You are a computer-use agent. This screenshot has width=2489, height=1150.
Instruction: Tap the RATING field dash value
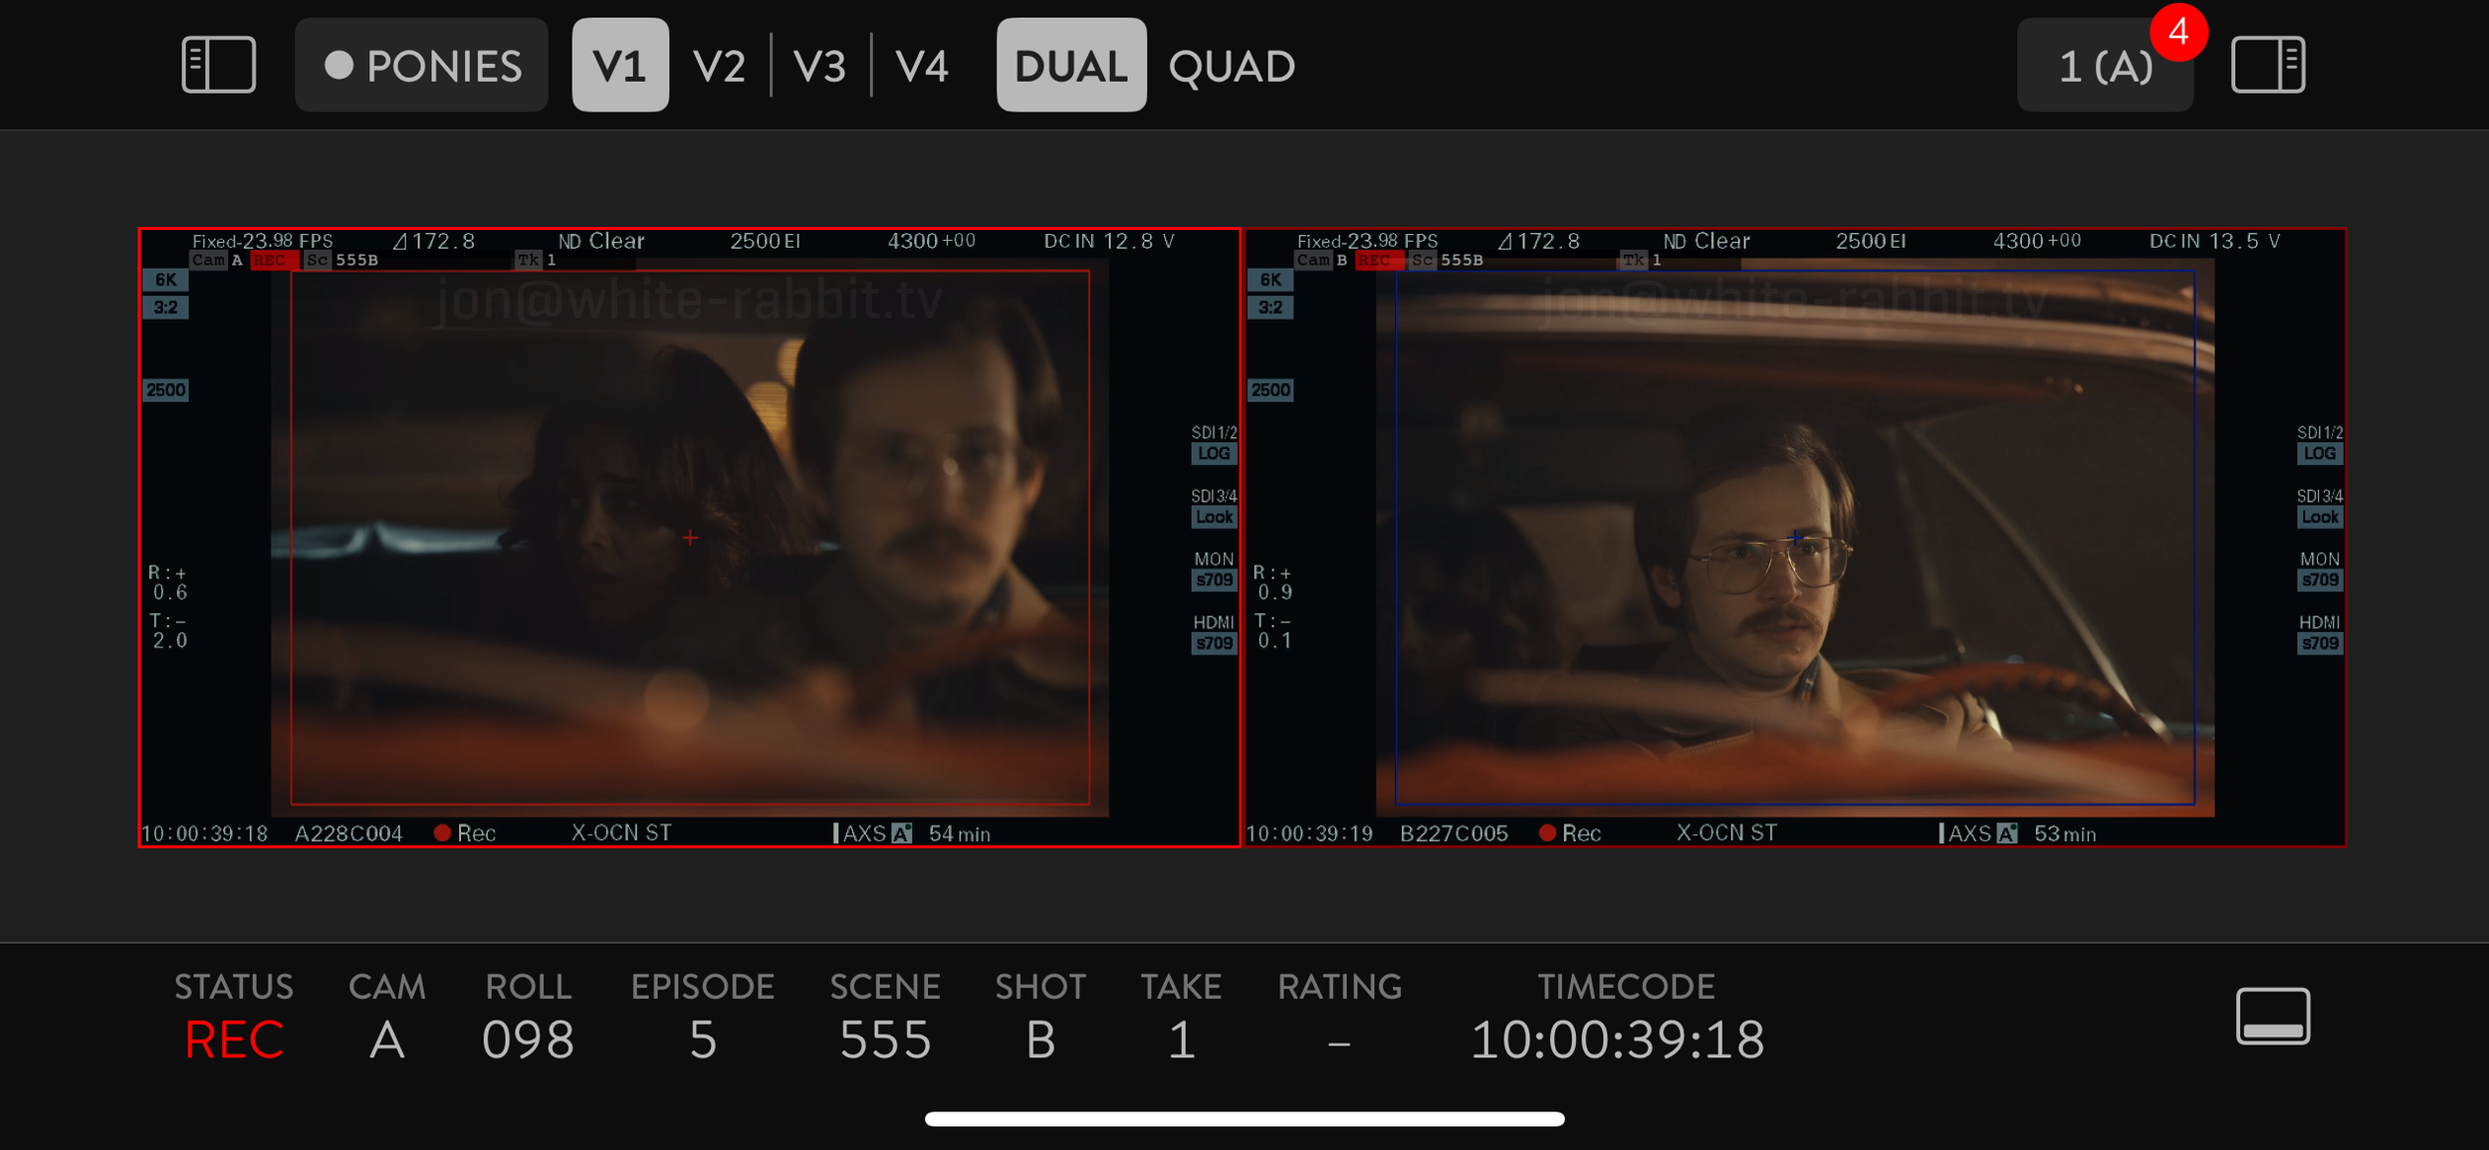[x=1338, y=1041]
